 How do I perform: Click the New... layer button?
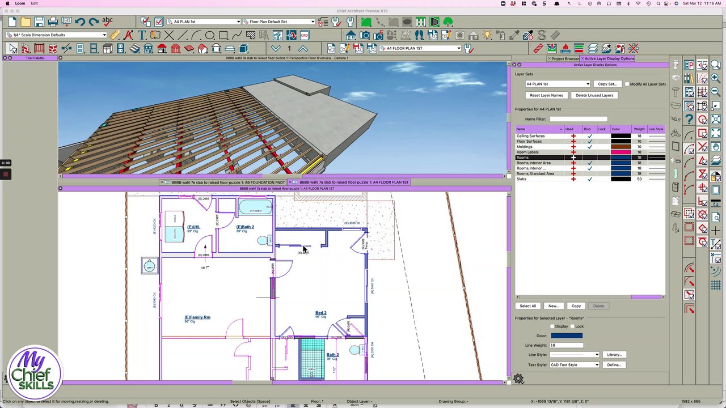(x=554, y=306)
